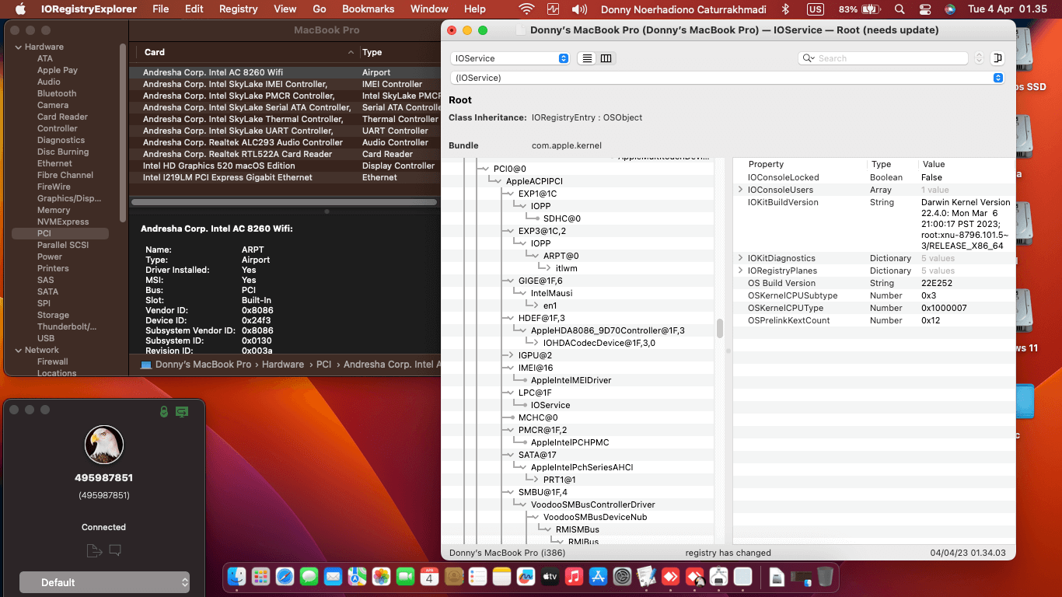1062x597 pixels.
Task: Select the AppleIntelPCHPMC entry
Action: (570, 442)
